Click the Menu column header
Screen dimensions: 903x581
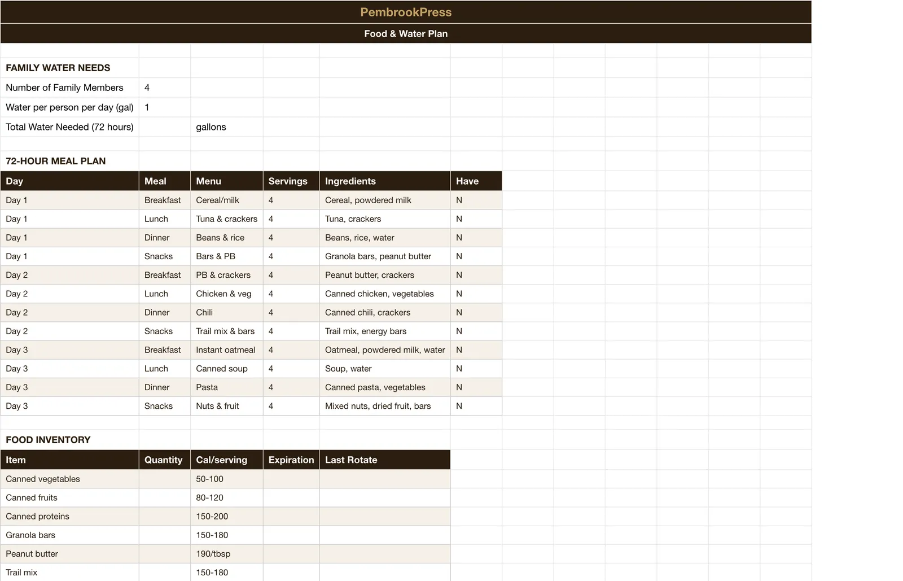point(227,181)
